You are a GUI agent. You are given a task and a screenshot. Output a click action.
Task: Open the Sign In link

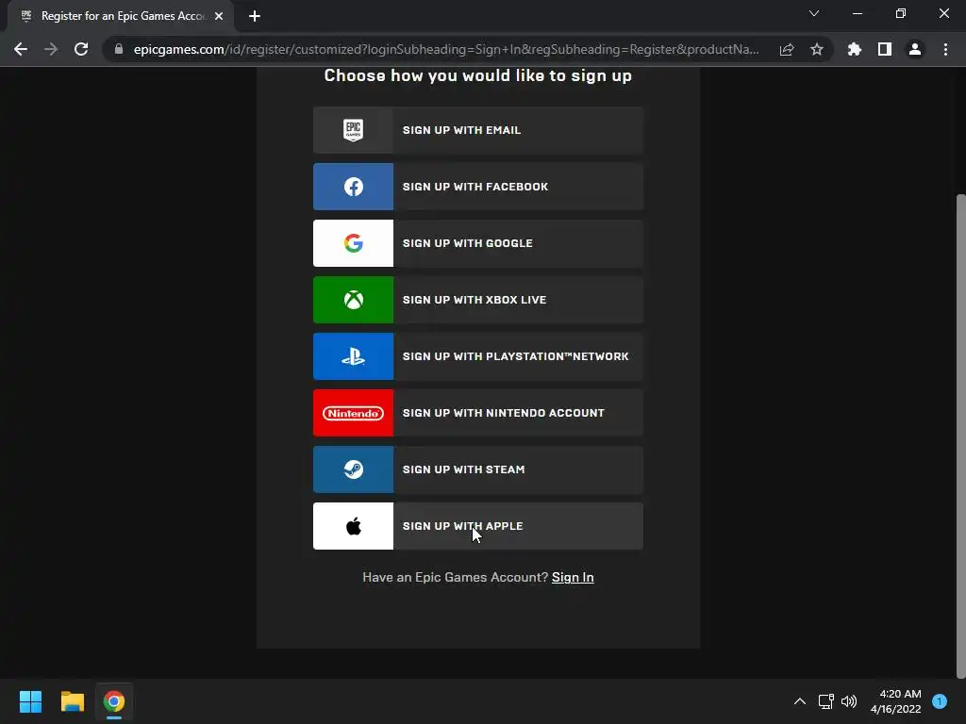[x=573, y=577]
